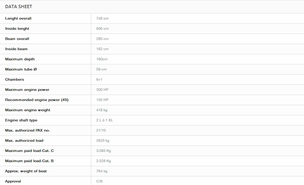Image resolution: width=304 pixels, height=185 pixels.
Task: Select the 21/10 PAX value
Action: [101, 130]
